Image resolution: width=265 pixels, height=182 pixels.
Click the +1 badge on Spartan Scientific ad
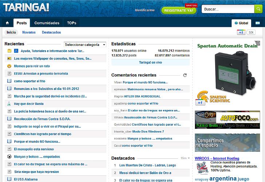click(200, 103)
